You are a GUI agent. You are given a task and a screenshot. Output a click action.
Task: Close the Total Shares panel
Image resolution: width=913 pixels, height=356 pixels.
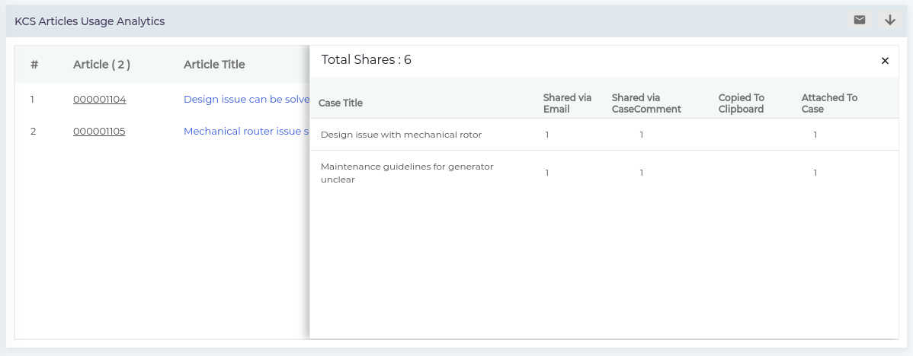(x=885, y=60)
